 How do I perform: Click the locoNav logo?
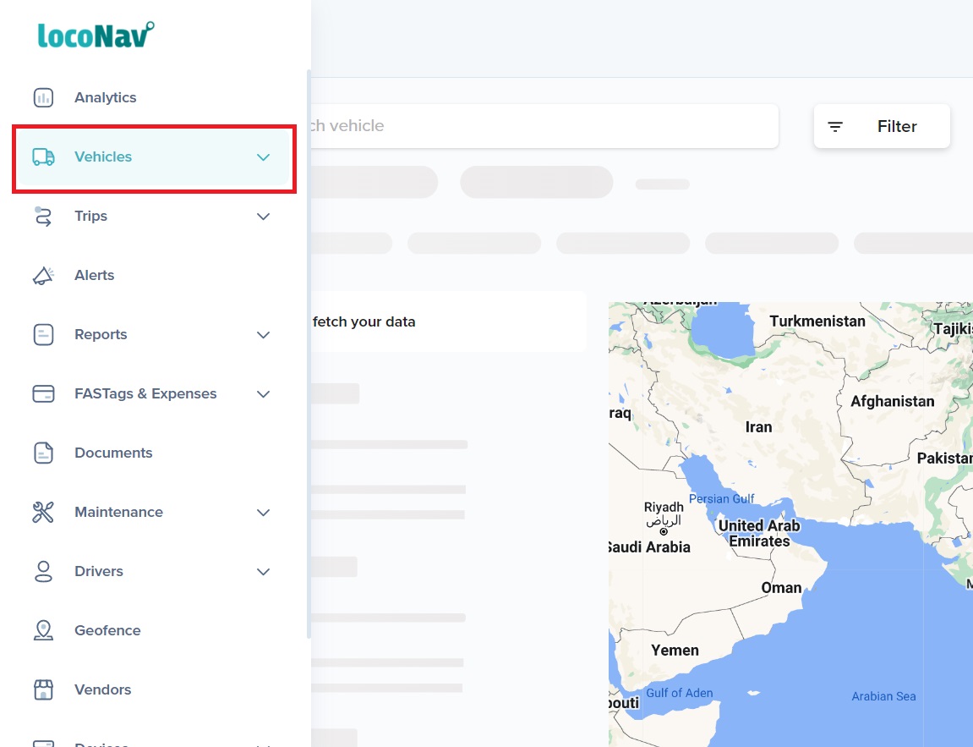click(x=96, y=35)
